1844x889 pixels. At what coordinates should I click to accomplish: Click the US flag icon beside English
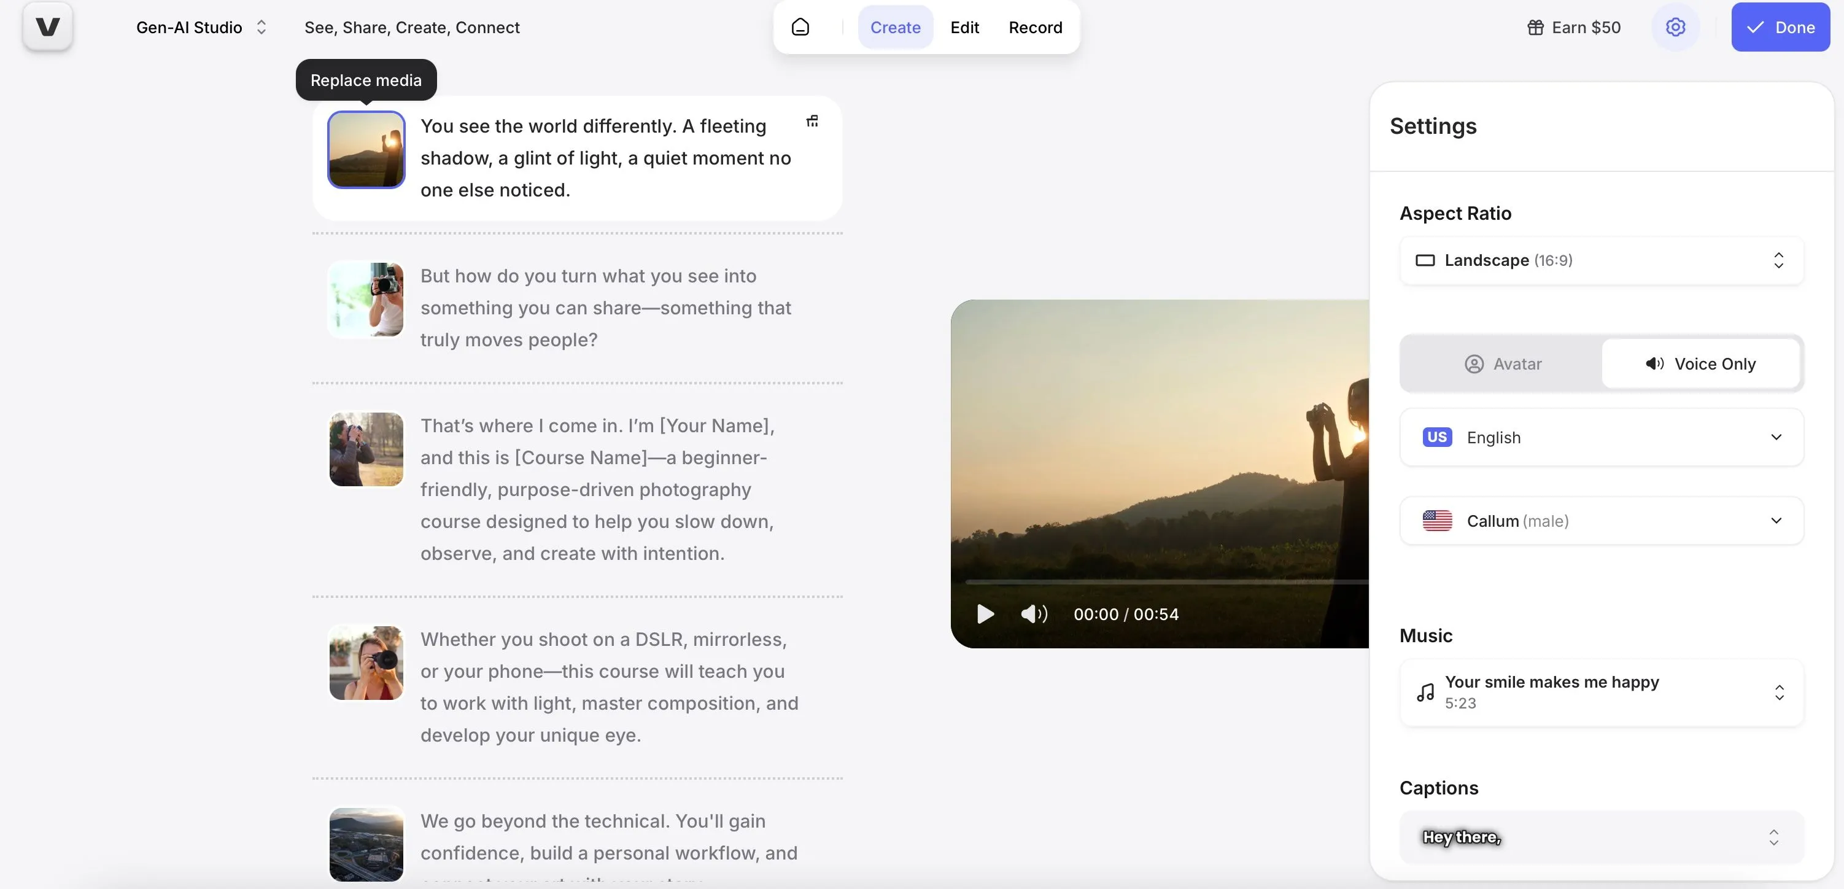point(1436,437)
